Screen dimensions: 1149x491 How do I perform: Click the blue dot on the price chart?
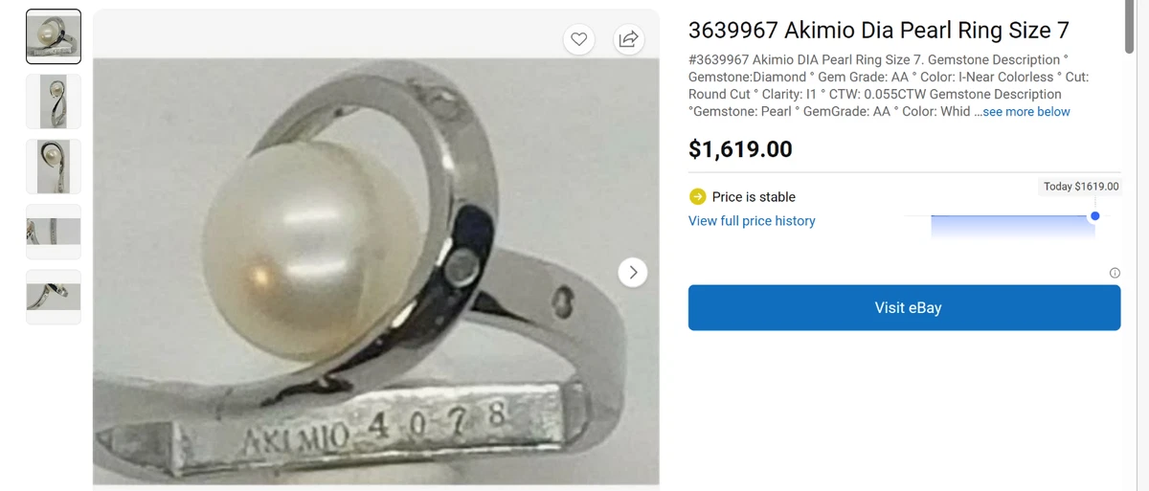coord(1095,216)
